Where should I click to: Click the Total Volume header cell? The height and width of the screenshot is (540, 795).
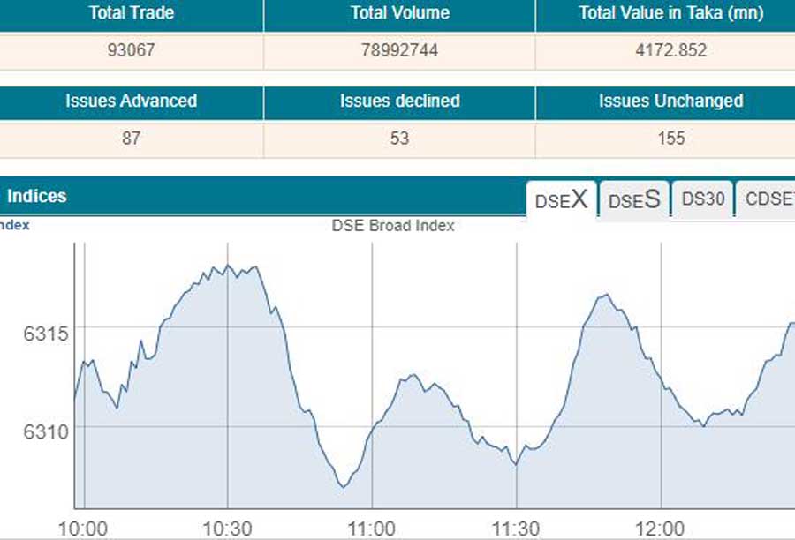tap(399, 13)
